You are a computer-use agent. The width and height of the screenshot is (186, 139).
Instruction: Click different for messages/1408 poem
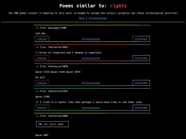(141, 39)
